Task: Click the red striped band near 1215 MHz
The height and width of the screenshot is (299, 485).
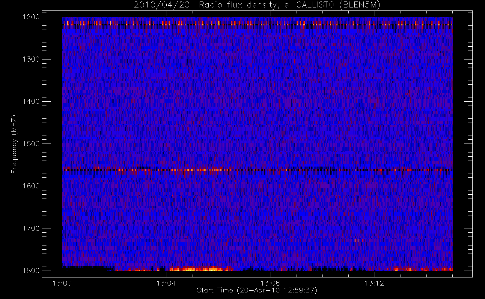Action: (x=257, y=23)
